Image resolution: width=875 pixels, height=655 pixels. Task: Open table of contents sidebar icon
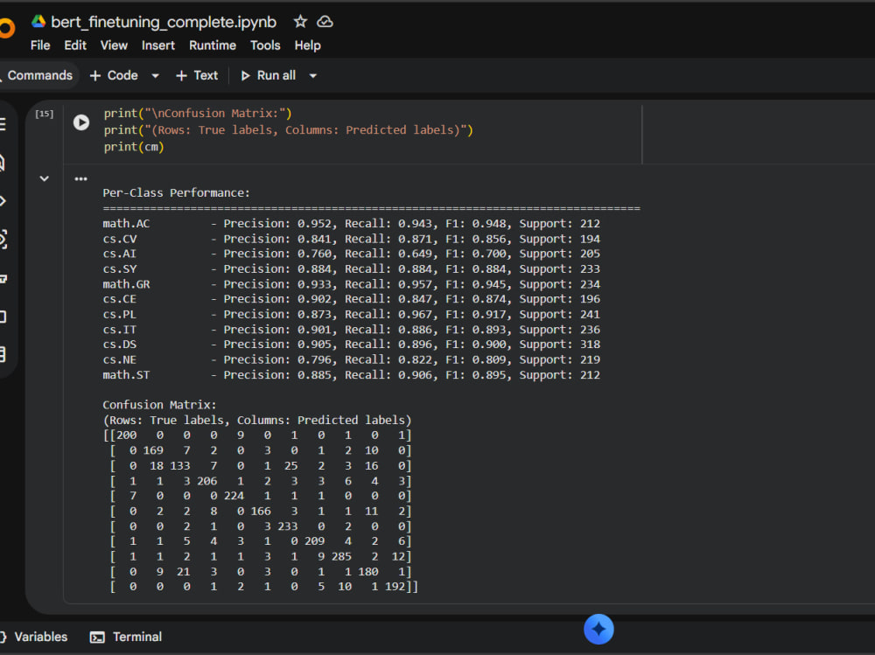(x=3, y=124)
